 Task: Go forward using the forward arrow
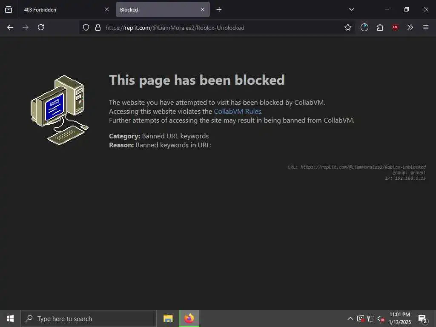(x=26, y=27)
